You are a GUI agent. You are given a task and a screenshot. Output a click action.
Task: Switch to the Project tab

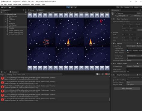(x=4, y=72)
